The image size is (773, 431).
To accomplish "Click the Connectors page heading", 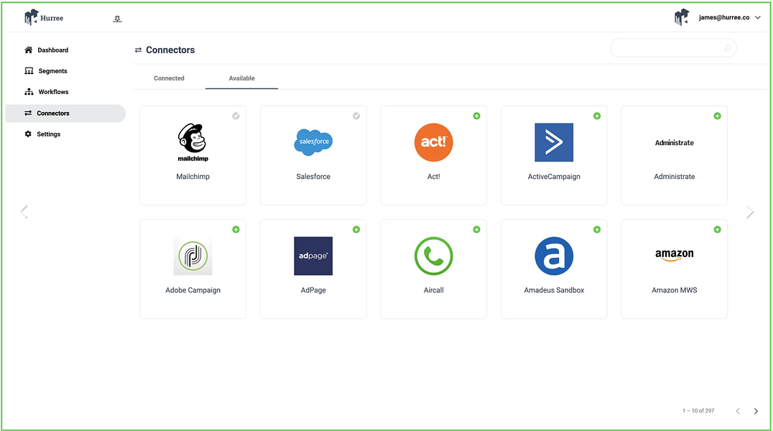I will (x=170, y=50).
